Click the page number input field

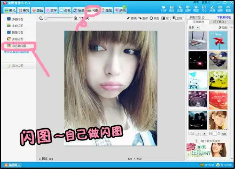215,134
